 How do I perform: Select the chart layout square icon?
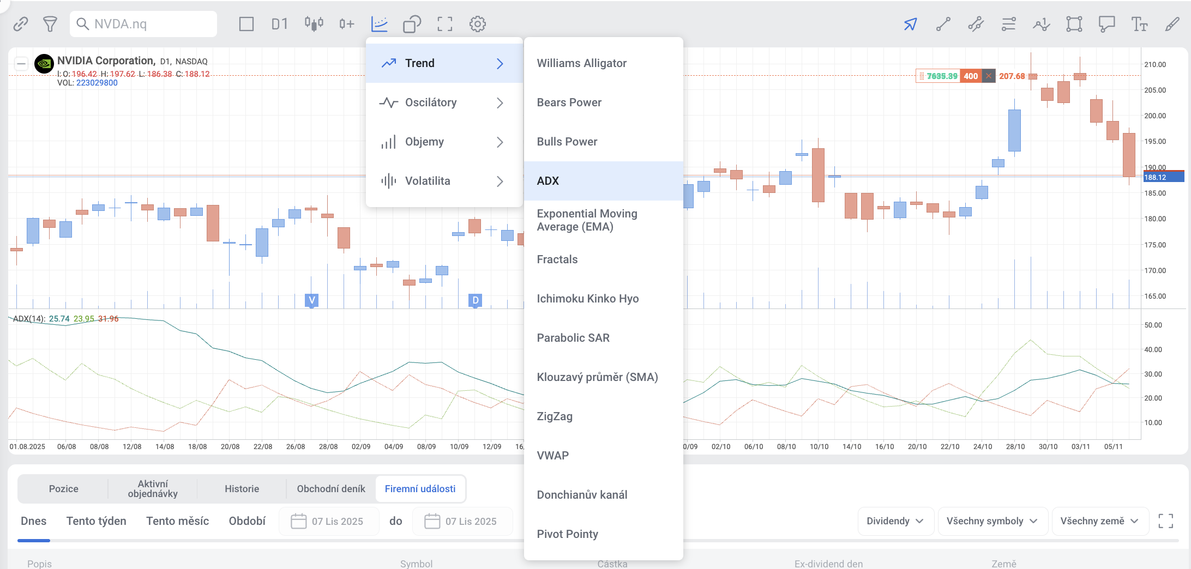point(246,24)
